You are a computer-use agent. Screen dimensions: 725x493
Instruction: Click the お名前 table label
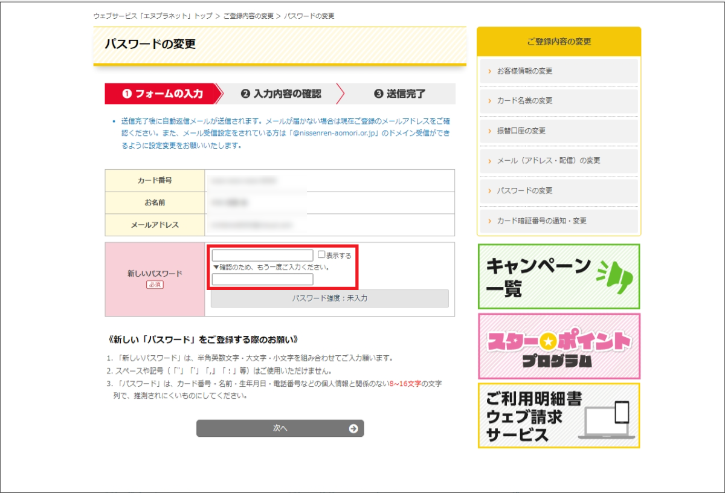point(155,203)
